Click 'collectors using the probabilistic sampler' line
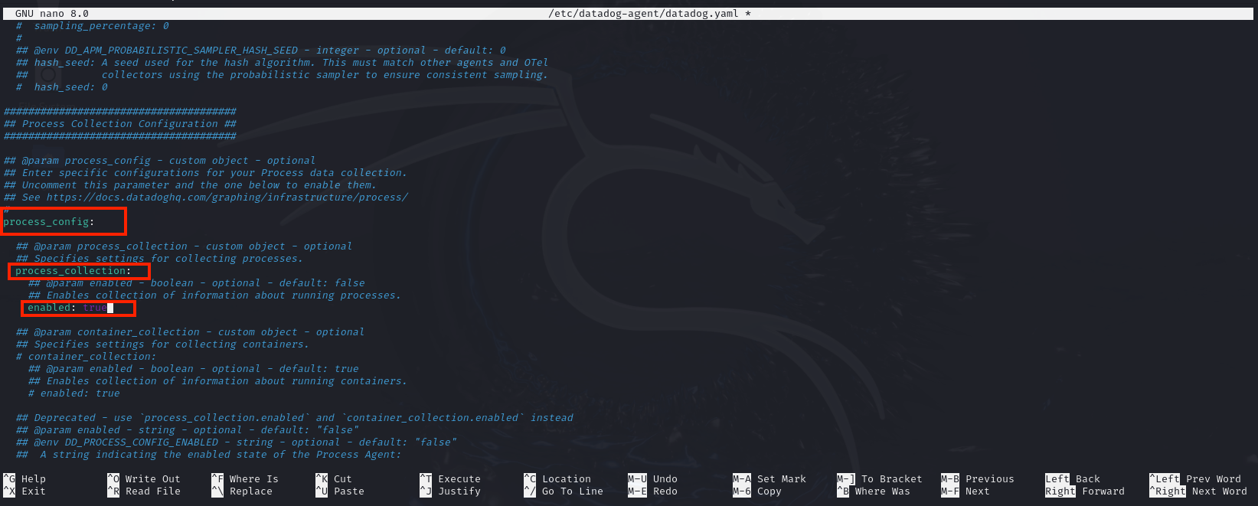Viewport: 1258px width, 506px height. (x=282, y=75)
